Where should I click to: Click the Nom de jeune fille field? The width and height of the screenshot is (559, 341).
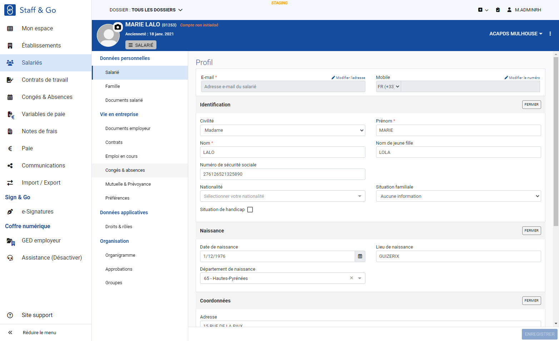458,152
